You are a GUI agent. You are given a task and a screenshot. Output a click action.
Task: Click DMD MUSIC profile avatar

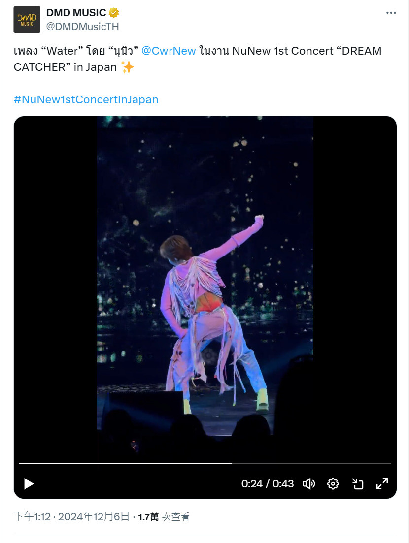point(27,19)
